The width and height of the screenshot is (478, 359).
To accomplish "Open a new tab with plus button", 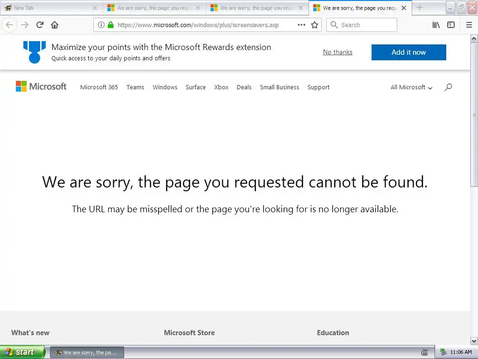I will (420, 7).
